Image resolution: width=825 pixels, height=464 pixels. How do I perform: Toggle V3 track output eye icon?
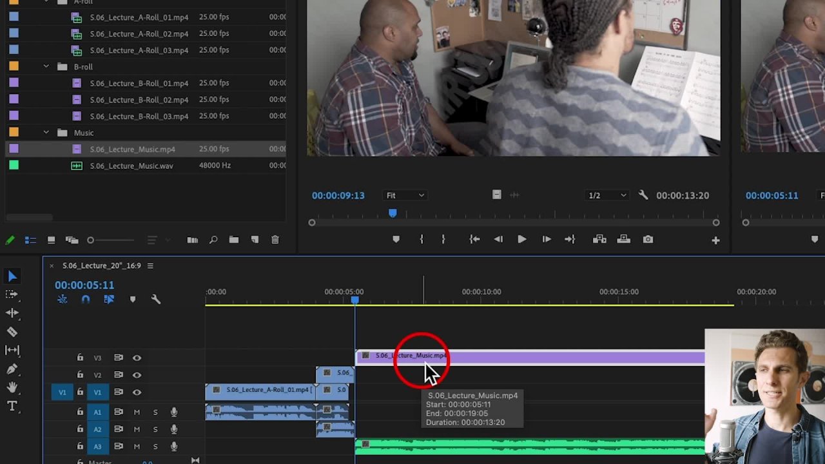click(x=137, y=358)
